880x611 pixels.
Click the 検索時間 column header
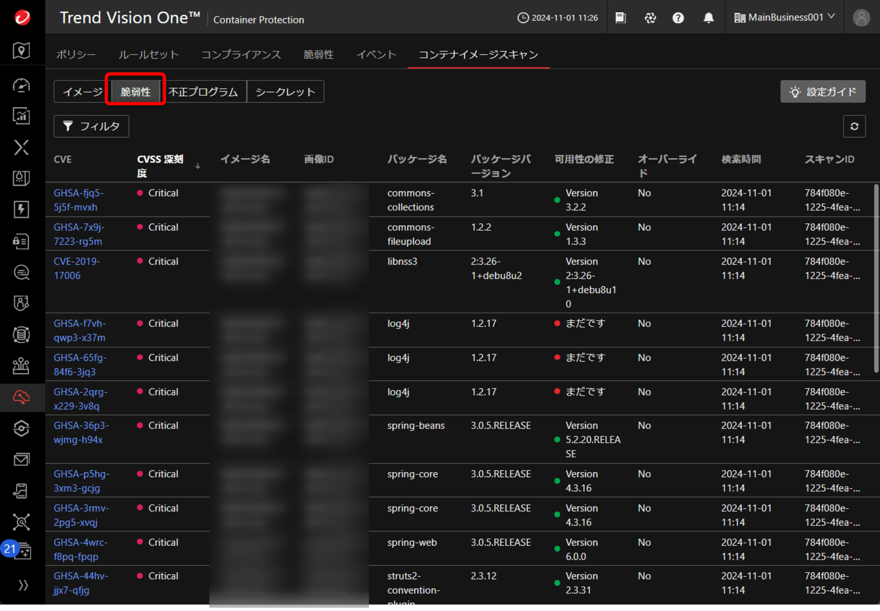(x=741, y=159)
